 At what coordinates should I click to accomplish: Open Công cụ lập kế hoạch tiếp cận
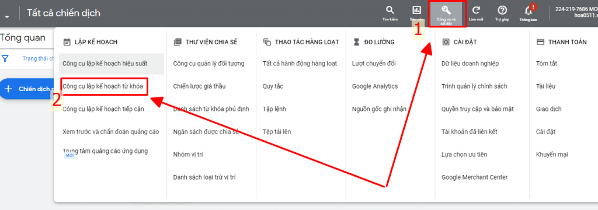pyautogui.click(x=103, y=110)
